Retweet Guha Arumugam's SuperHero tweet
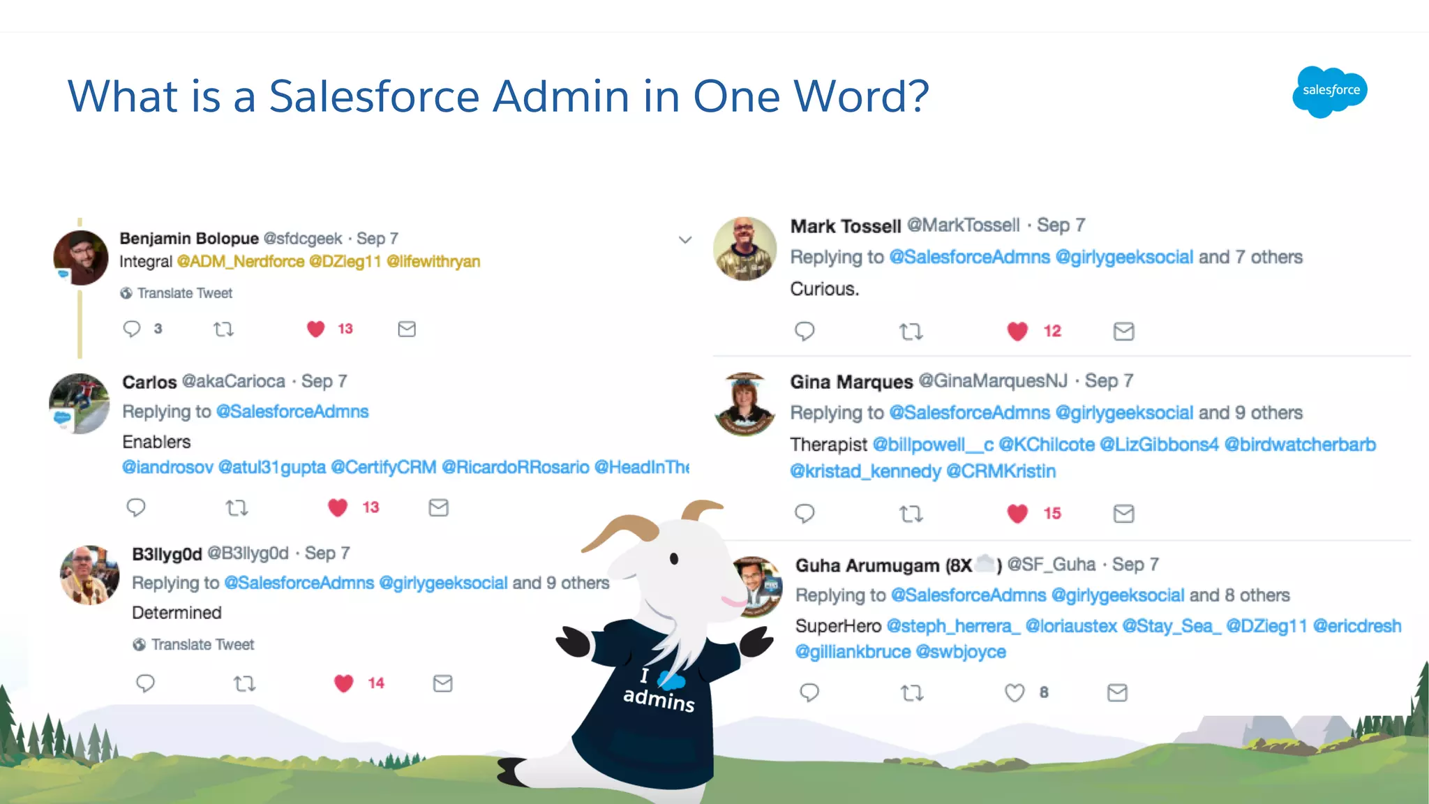The image size is (1429, 804). tap(912, 693)
